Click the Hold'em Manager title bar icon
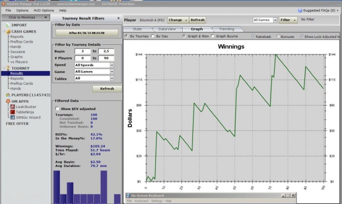Image resolution: width=342 pixels, height=204 pixels. click(x=3, y=4)
